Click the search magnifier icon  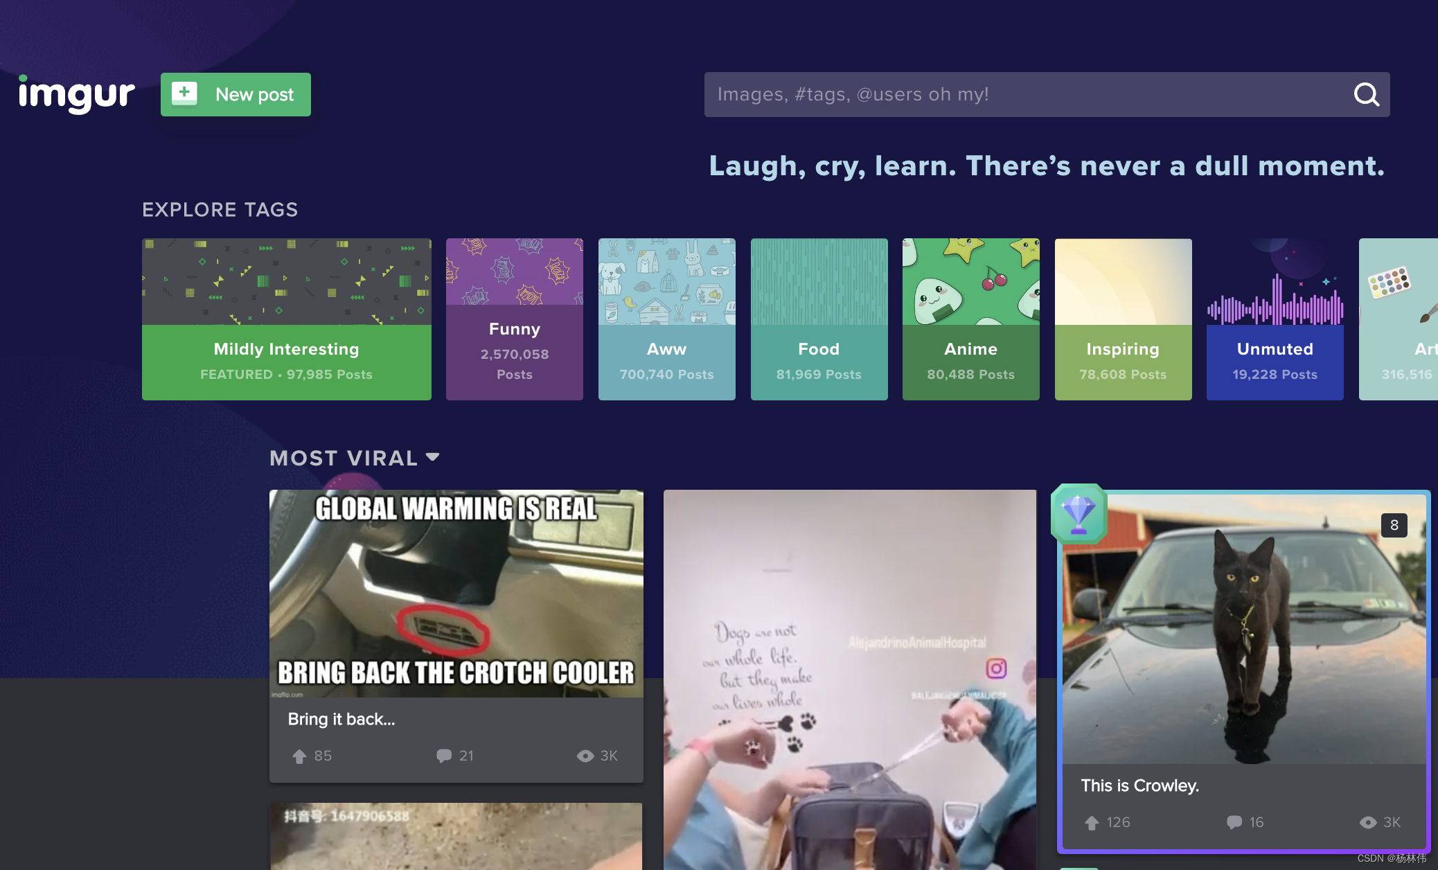(1366, 94)
